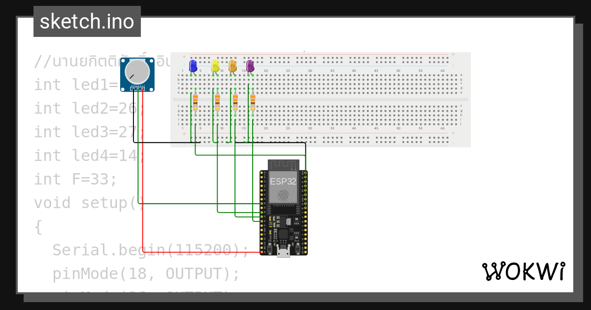The width and height of the screenshot is (591, 310).
Task: Select the red power wire from the potentiometer
Action: click(x=143, y=197)
